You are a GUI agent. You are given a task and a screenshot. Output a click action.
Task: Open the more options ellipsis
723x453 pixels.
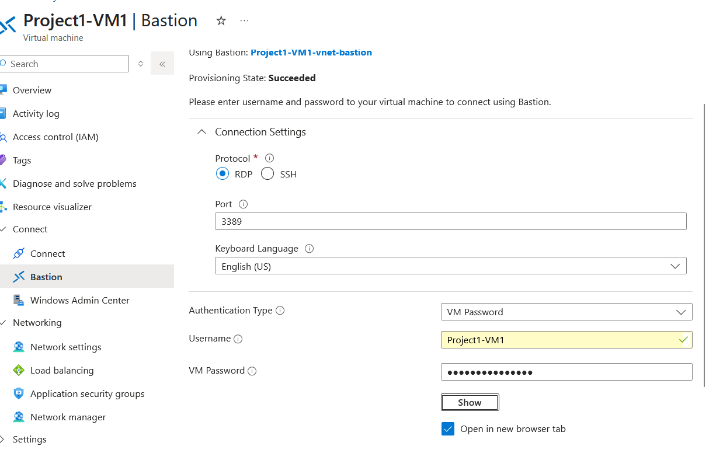(x=244, y=21)
